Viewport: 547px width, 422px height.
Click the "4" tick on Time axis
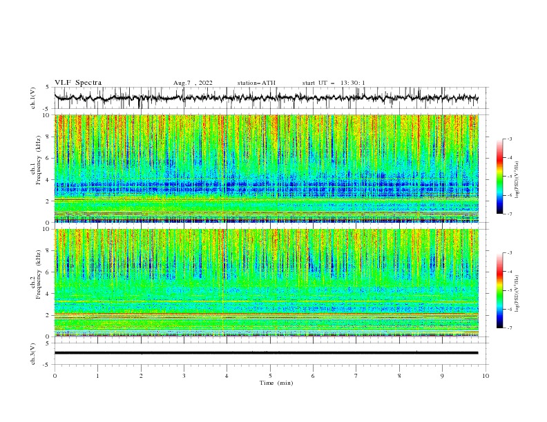[x=227, y=376]
